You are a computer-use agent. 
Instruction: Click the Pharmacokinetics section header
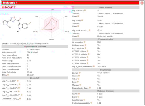[105, 39]
